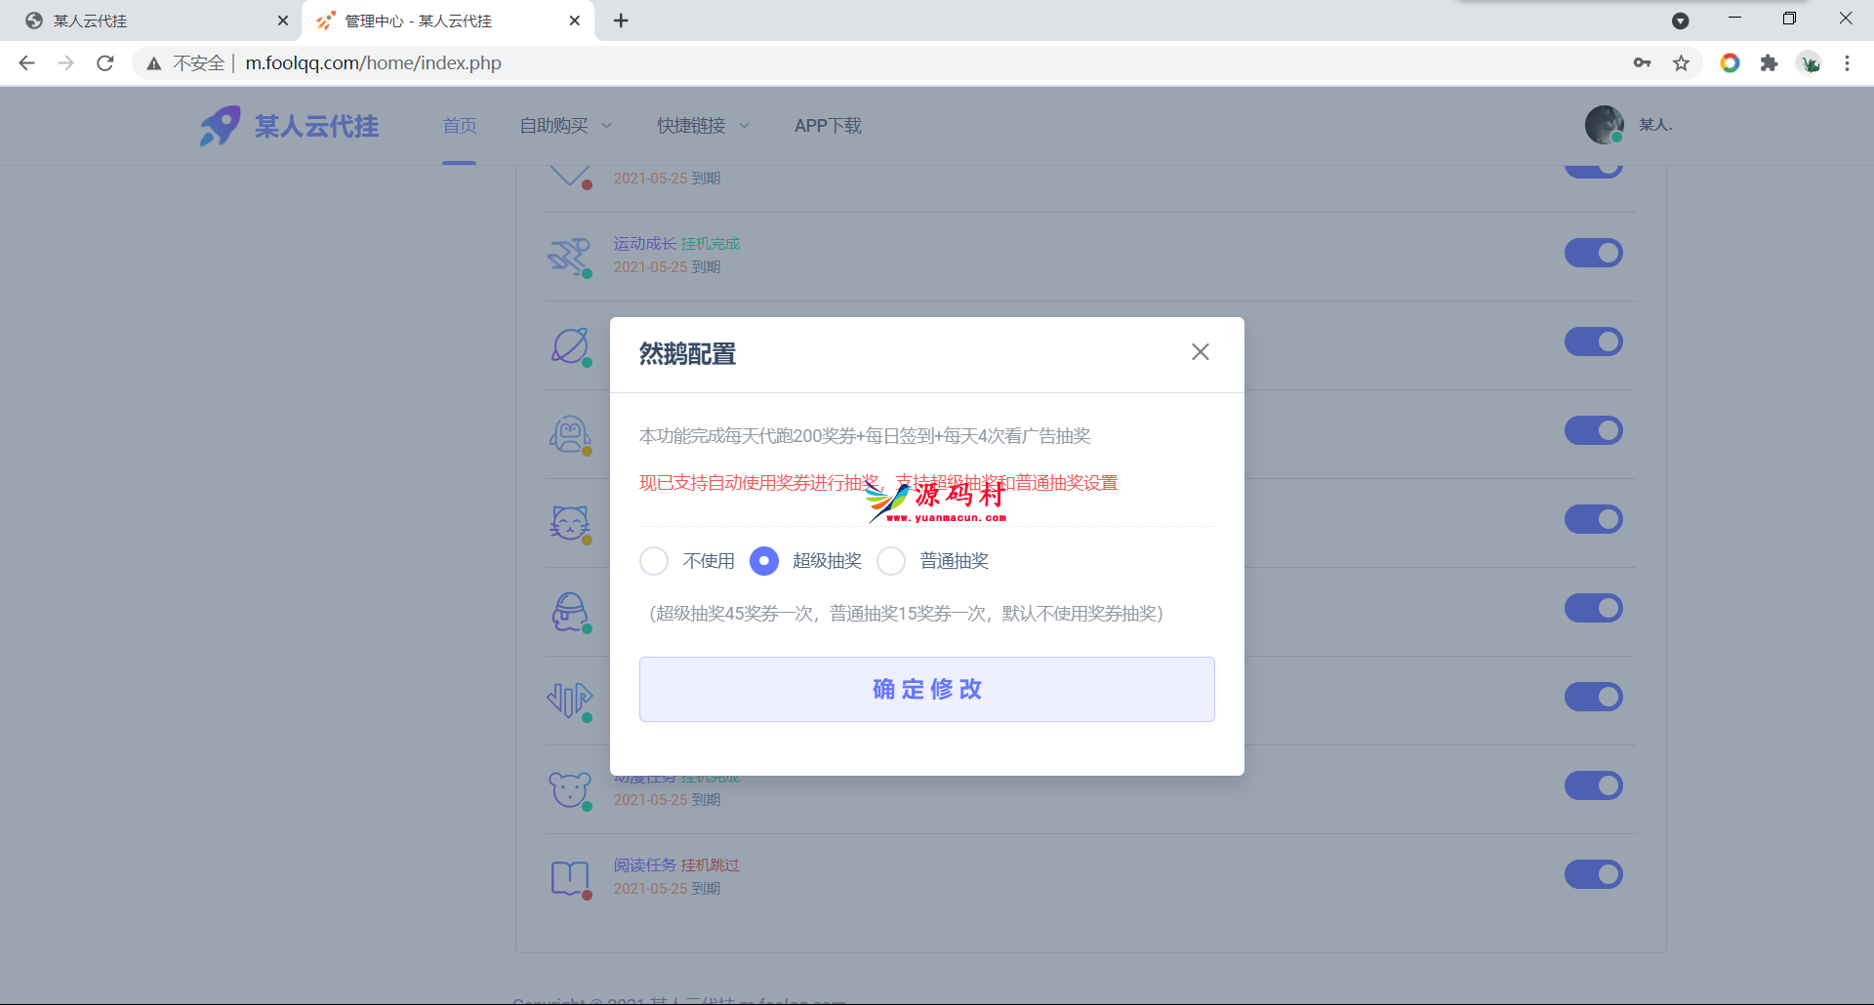
Task: Click the 运动成长 running shoe icon
Action: [x=569, y=256]
